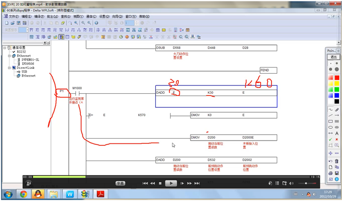
Task: Collapse the Ethernet tree node
Action: [x=9, y=56]
